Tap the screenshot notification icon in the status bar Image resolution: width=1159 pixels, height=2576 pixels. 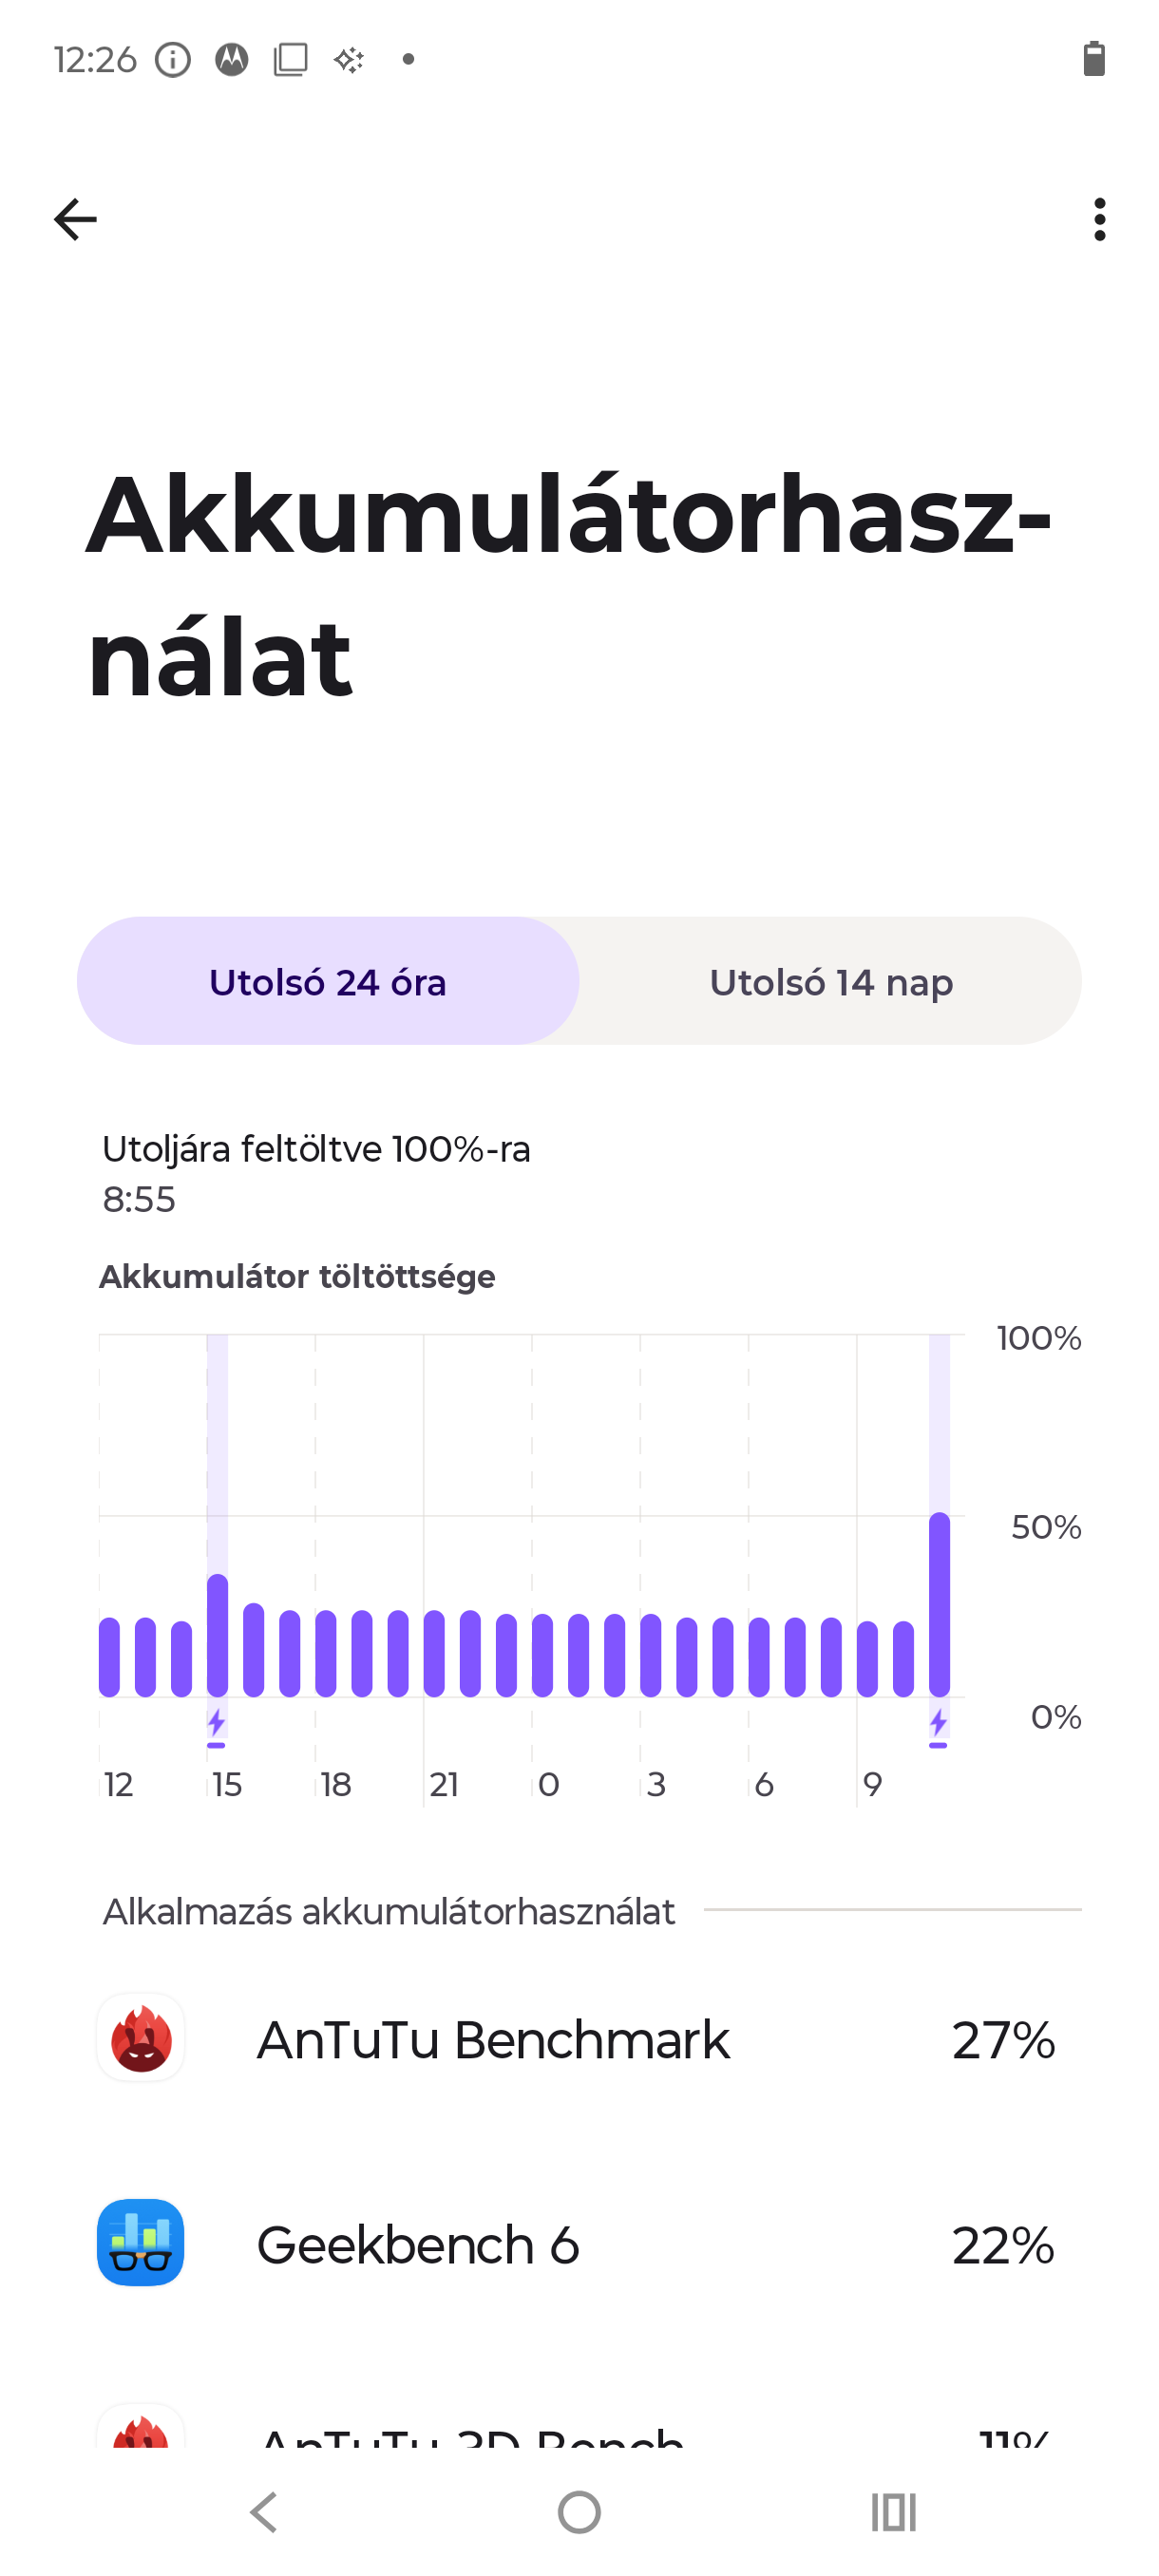click(x=291, y=60)
